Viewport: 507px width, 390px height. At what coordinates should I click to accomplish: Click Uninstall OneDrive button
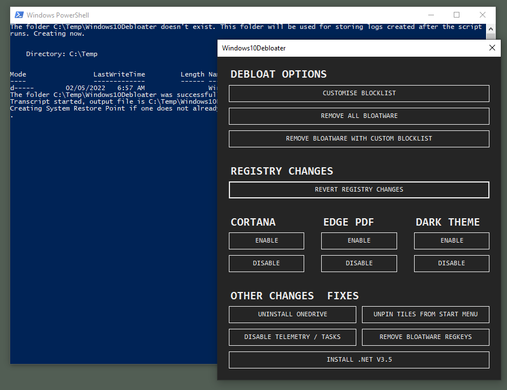point(292,315)
